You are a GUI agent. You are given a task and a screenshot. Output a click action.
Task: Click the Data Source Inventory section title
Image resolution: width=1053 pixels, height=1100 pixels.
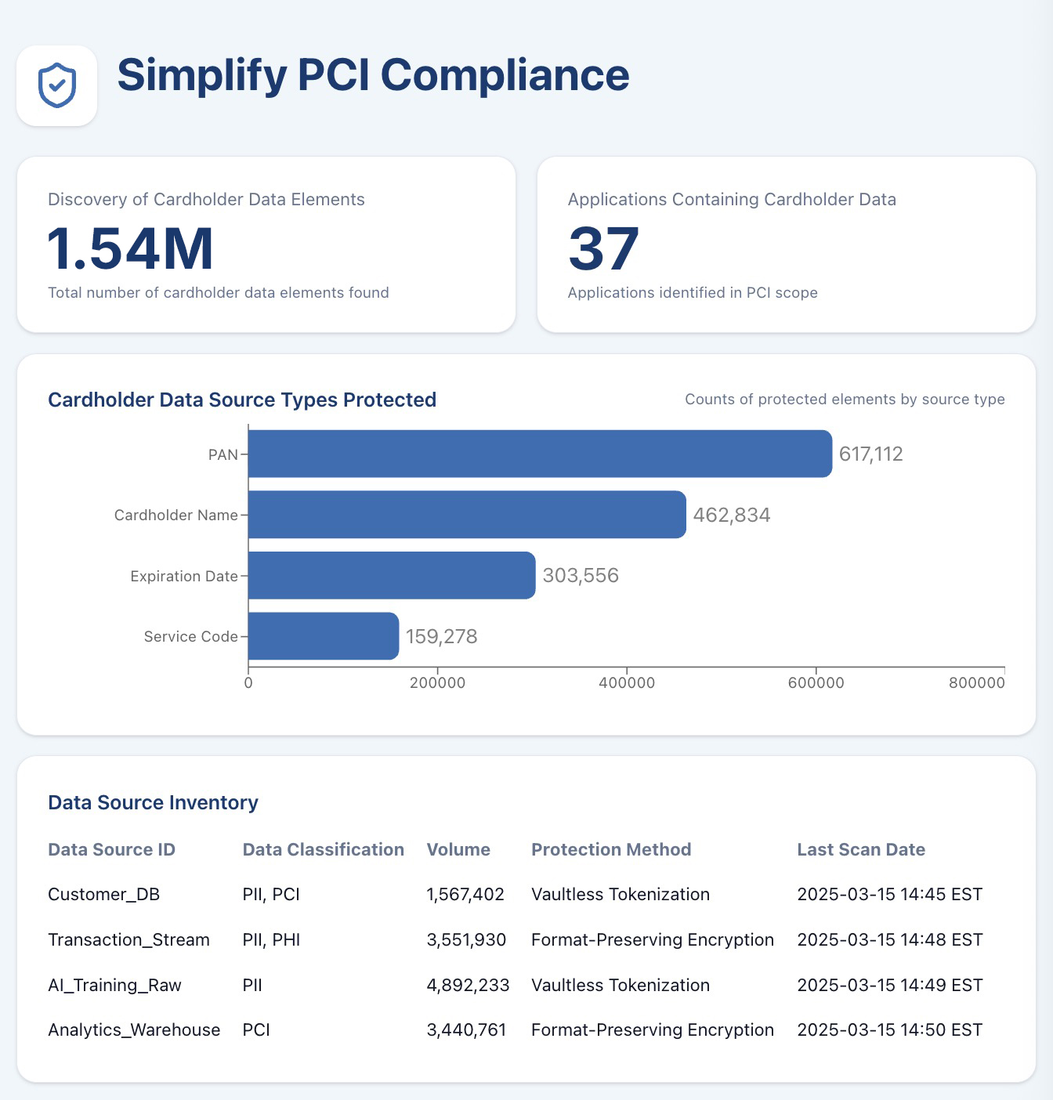coord(153,802)
